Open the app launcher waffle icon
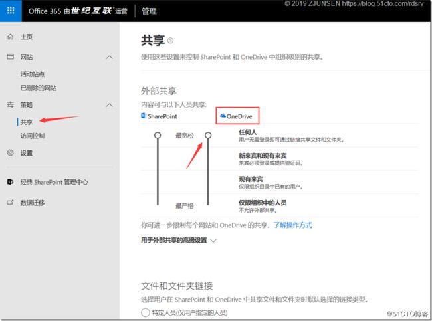432x321 pixels. pyautogui.click(x=11, y=11)
